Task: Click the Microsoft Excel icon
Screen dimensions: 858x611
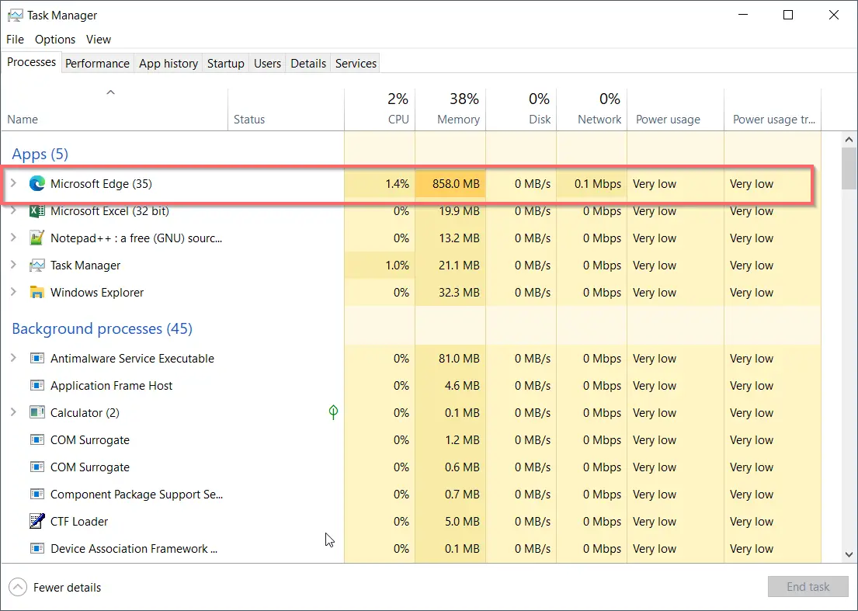Action: coord(37,211)
